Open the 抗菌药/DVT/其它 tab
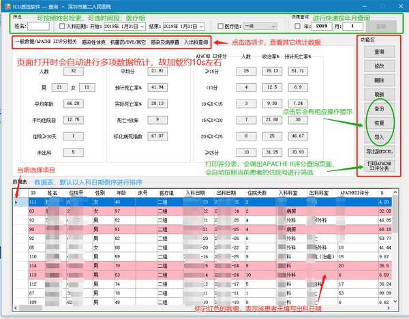This screenshot has height=319, width=409. pyautogui.click(x=120, y=42)
